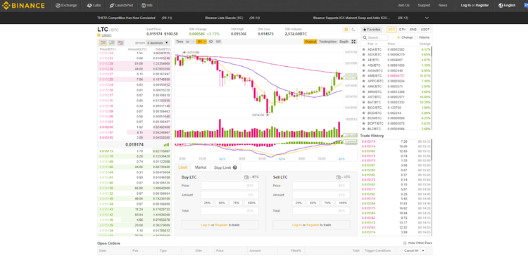Favorite the ADA/BTC pair star
The image size is (528, 261).
364,49
